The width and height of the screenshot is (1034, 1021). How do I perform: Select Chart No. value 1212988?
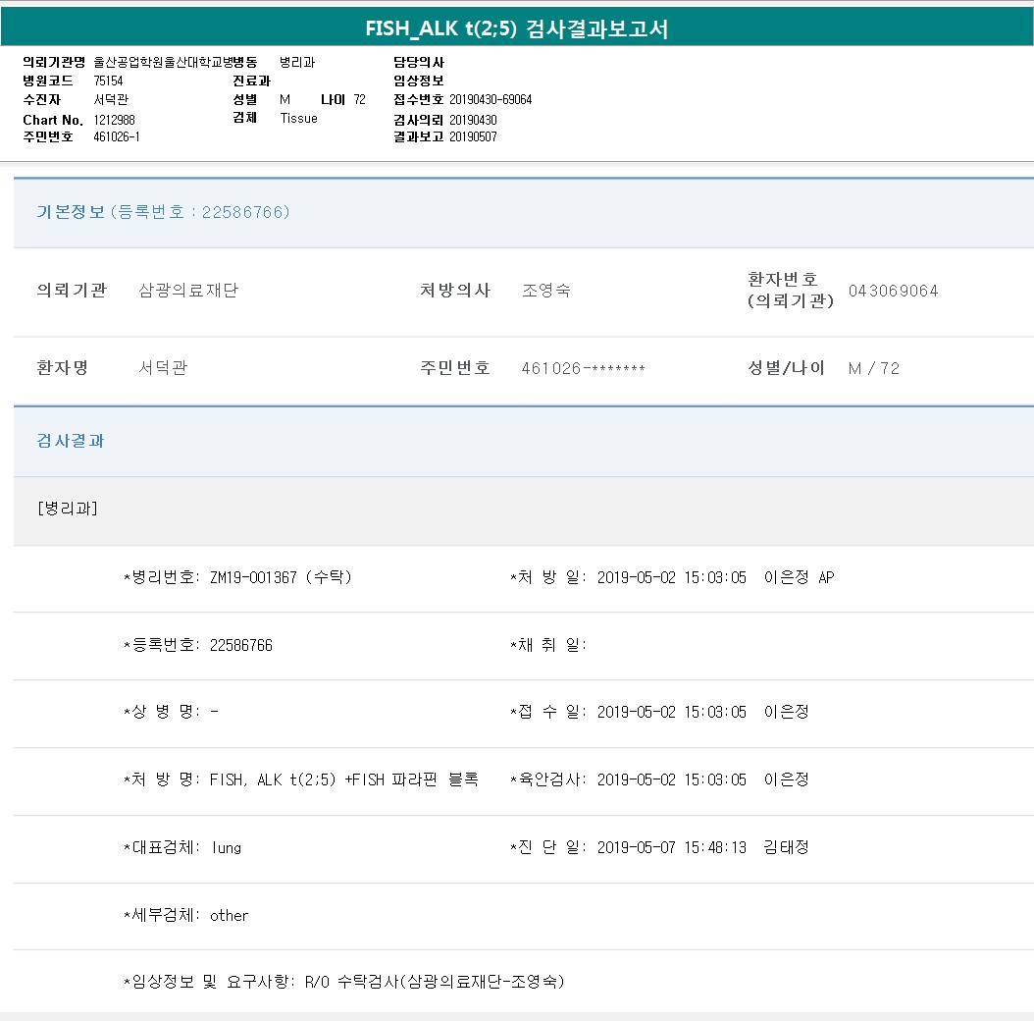click(x=115, y=120)
